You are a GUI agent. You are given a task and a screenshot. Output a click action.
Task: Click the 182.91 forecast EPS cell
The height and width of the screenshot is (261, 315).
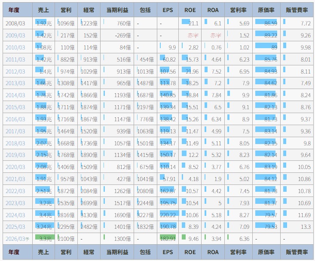coord(168,239)
